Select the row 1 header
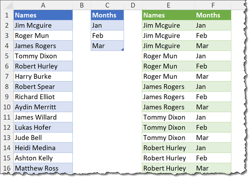Viewport: 249px width, 177px height. [6, 15]
